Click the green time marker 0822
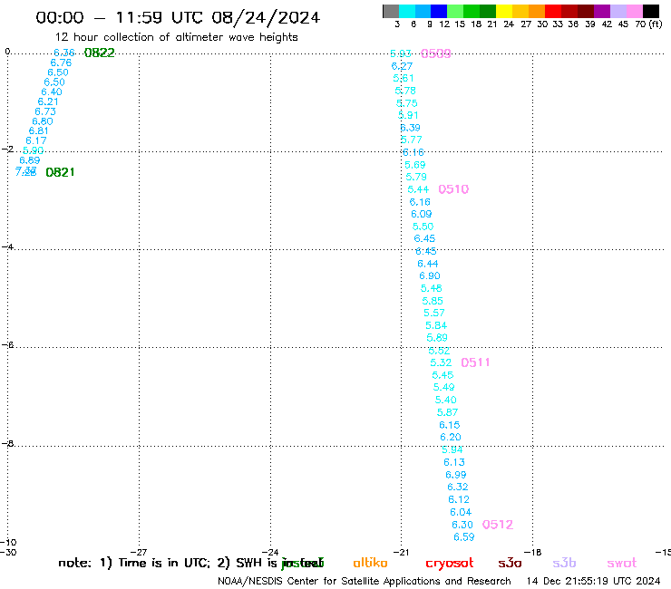Image resolution: width=671 pixels, height=589 pixels. click(99, 53)
